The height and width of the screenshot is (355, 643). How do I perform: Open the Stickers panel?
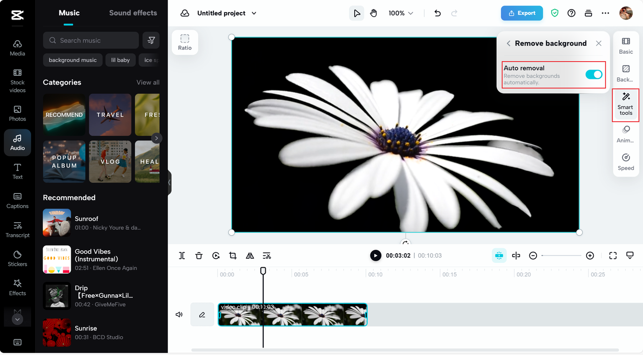(18, 258)
